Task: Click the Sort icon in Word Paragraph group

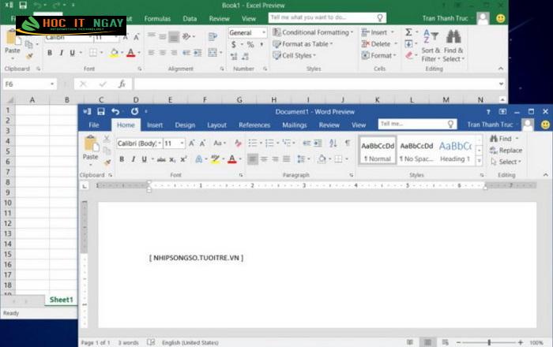Action: point(333,143)
